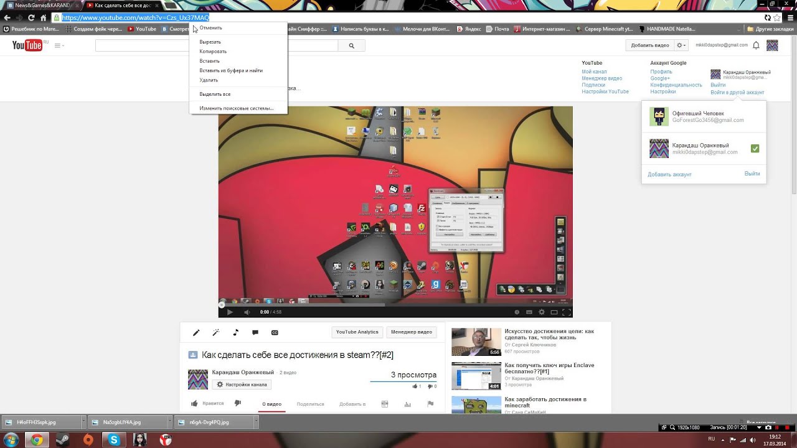Open the Мой канал link
Screen dimensions: 797x448
click(x=594, y=72)
